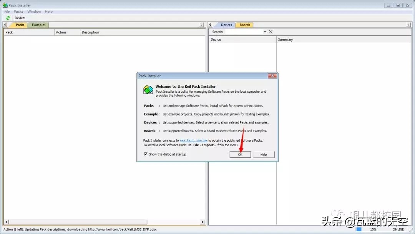415x234 pixels.
Task: Uncheck Show this dialog at startup
Action: pyautogui.click(x=146, y=154)
